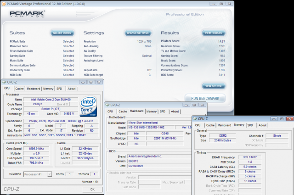
Task: Click the Manufacturer field Micro-Star International
Action: pos(159,123)
